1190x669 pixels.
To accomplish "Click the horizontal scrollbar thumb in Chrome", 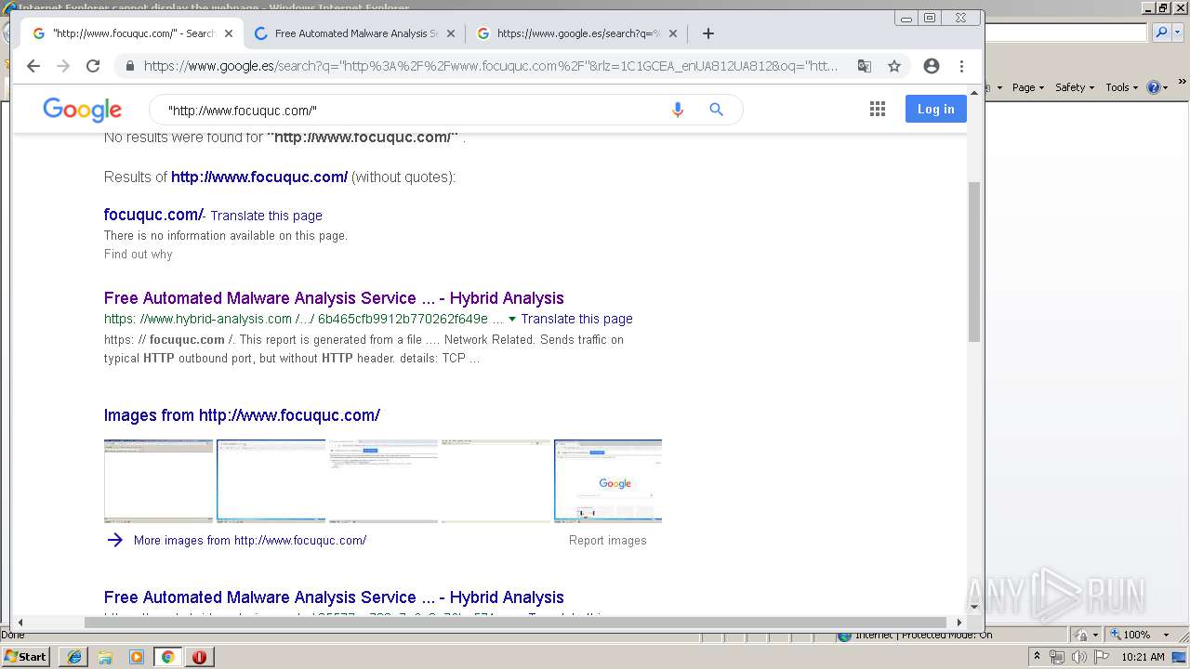I will coord(515,623).
